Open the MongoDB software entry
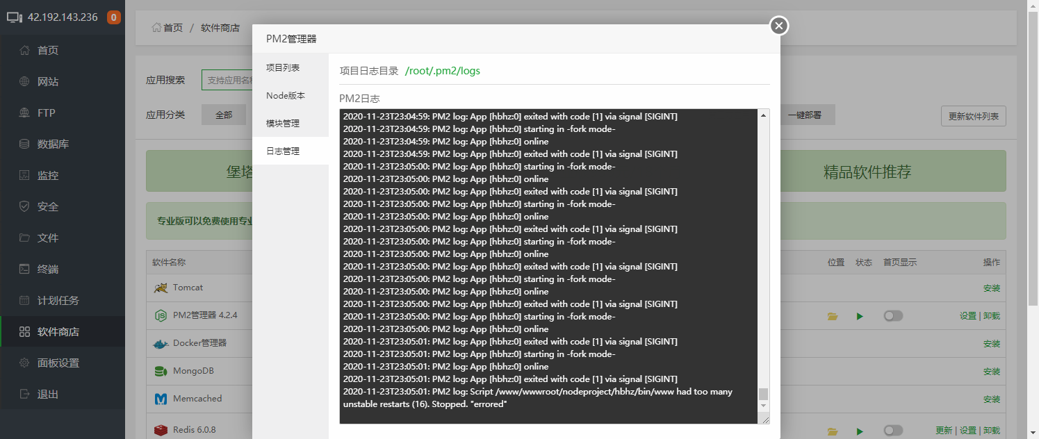 (x=193, y=370)
